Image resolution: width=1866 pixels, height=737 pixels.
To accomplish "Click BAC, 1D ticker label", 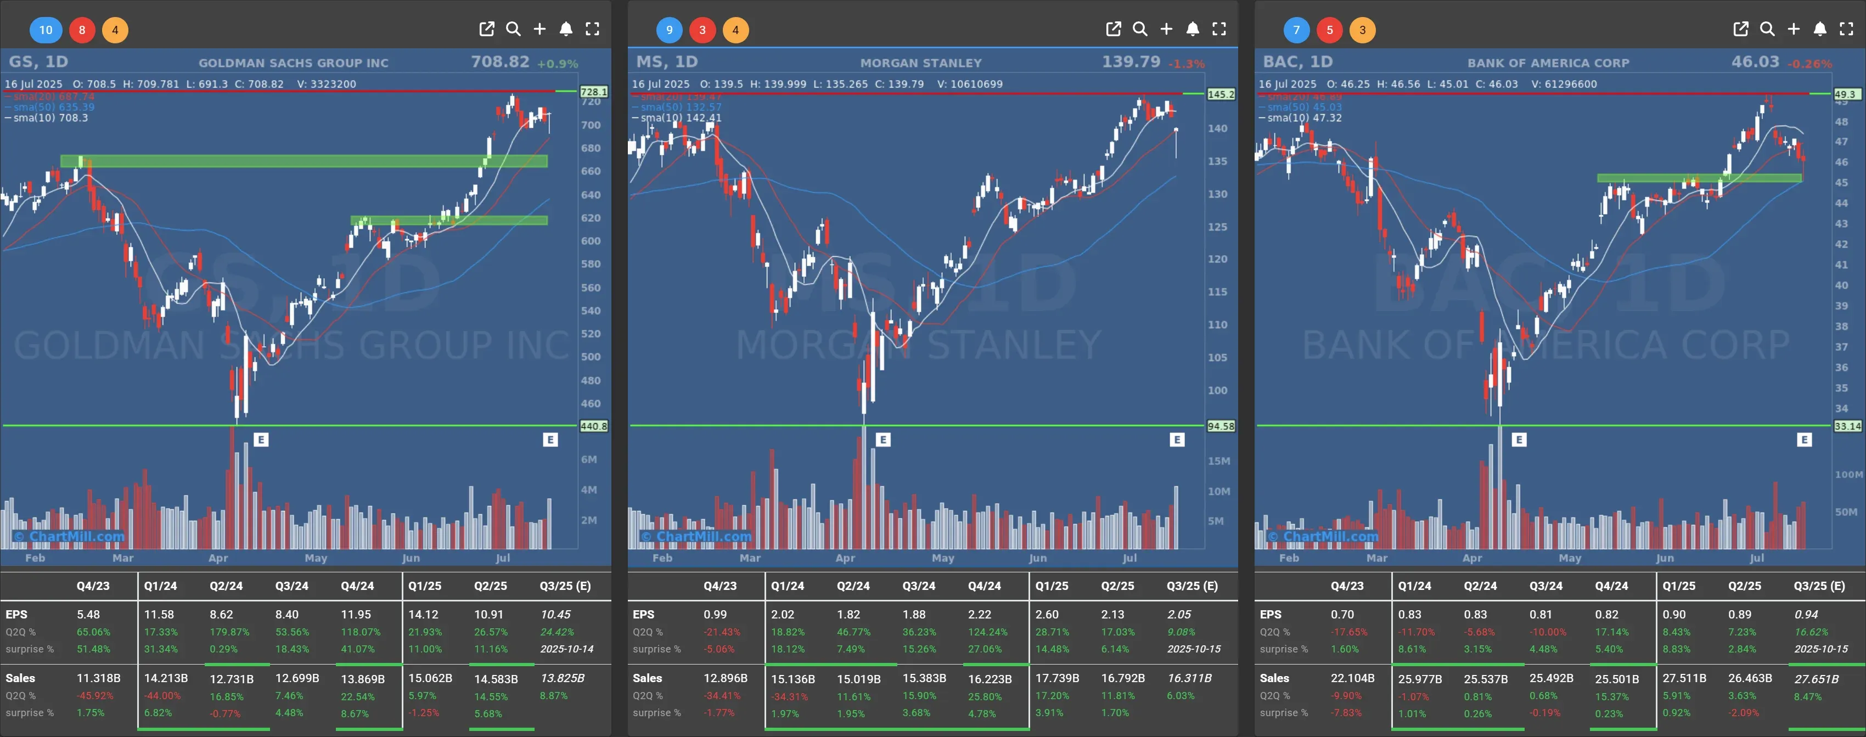I will (1298, 61).
